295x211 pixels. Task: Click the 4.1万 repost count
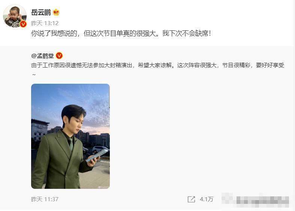tap(207, 199)
